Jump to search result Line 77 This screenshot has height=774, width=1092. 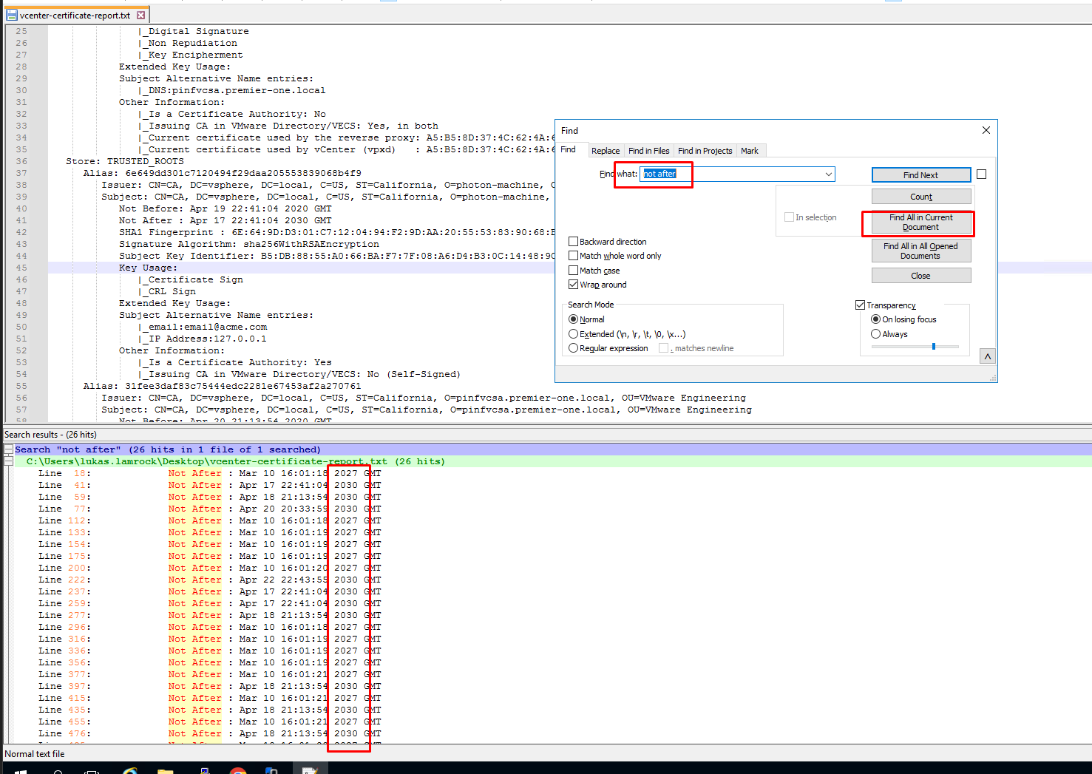[x=210, y=509]
